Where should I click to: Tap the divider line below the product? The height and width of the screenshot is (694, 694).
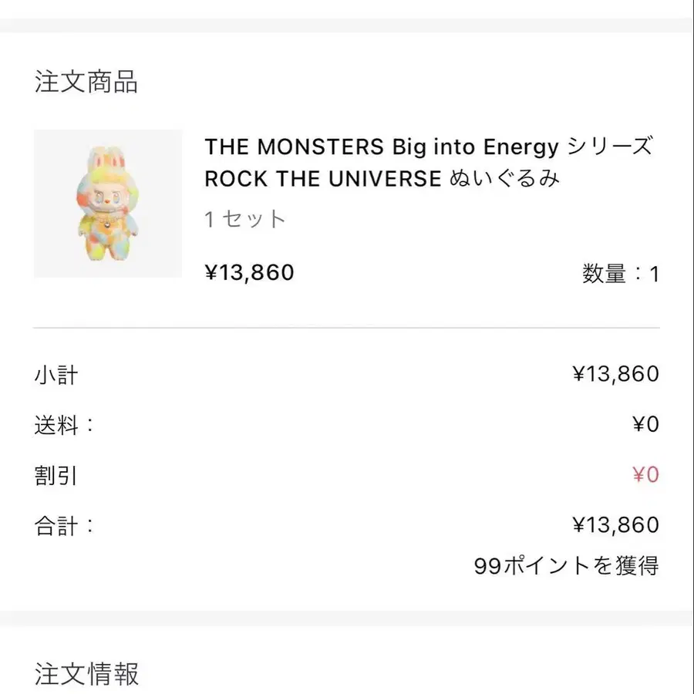[347, 328]
